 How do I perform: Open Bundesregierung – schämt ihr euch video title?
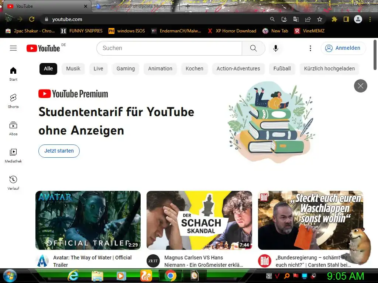coord(313,261)
